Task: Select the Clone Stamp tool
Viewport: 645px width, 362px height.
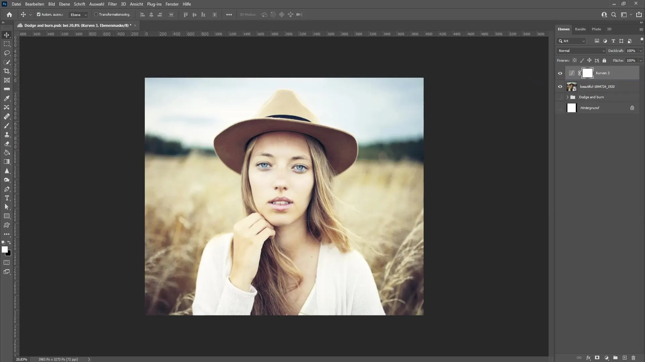Action: (7, 135)
